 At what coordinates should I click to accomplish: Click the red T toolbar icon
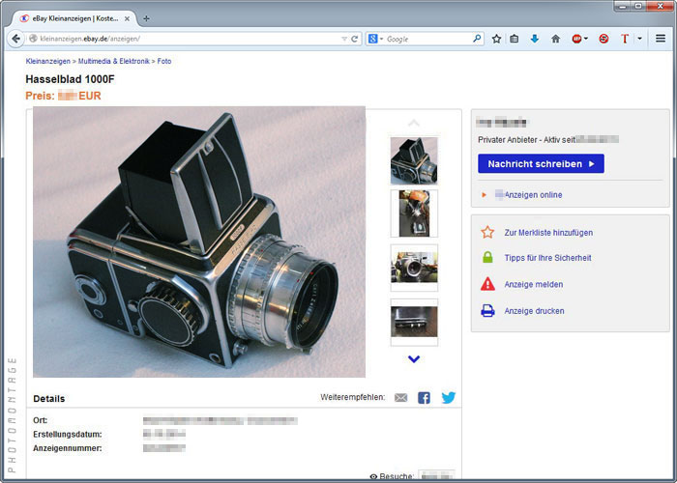point(625,39)
